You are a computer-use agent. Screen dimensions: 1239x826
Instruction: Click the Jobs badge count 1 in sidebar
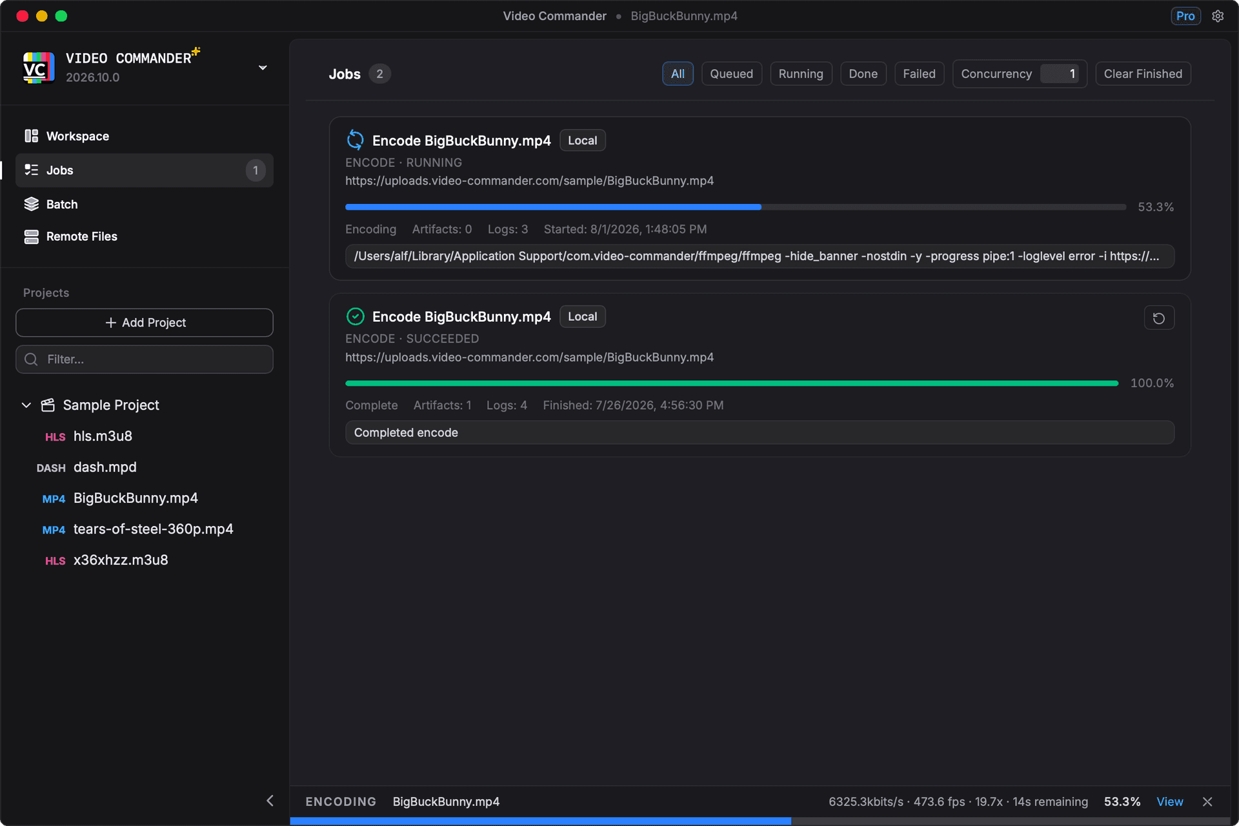click(x=256, y=170)
